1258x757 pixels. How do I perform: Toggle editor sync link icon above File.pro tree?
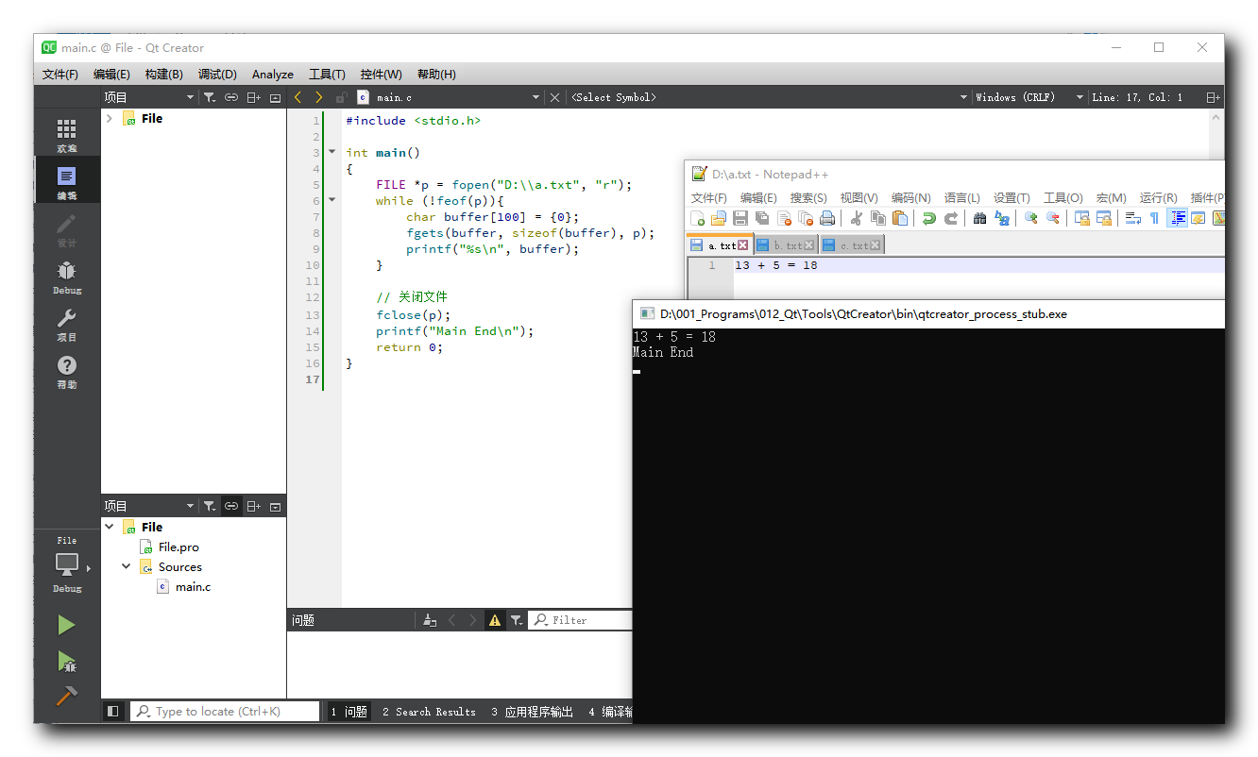pyautogui.click(x=231, y=506)
